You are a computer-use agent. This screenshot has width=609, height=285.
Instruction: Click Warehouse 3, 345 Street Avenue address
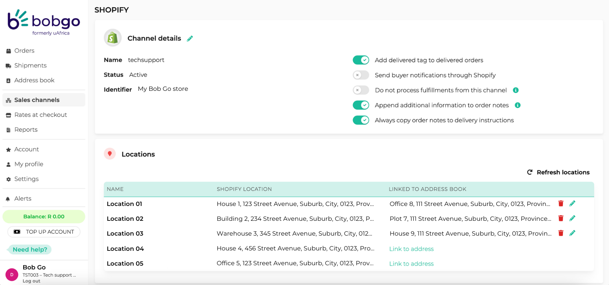295,234
